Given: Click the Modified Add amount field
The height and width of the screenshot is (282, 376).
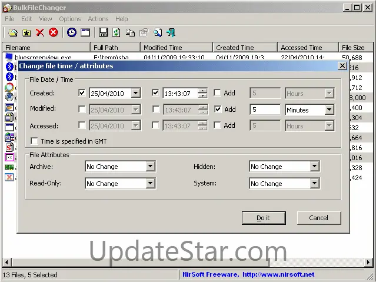Looking at the screenshot, I should pyautogui.click(x=265, y=110).
